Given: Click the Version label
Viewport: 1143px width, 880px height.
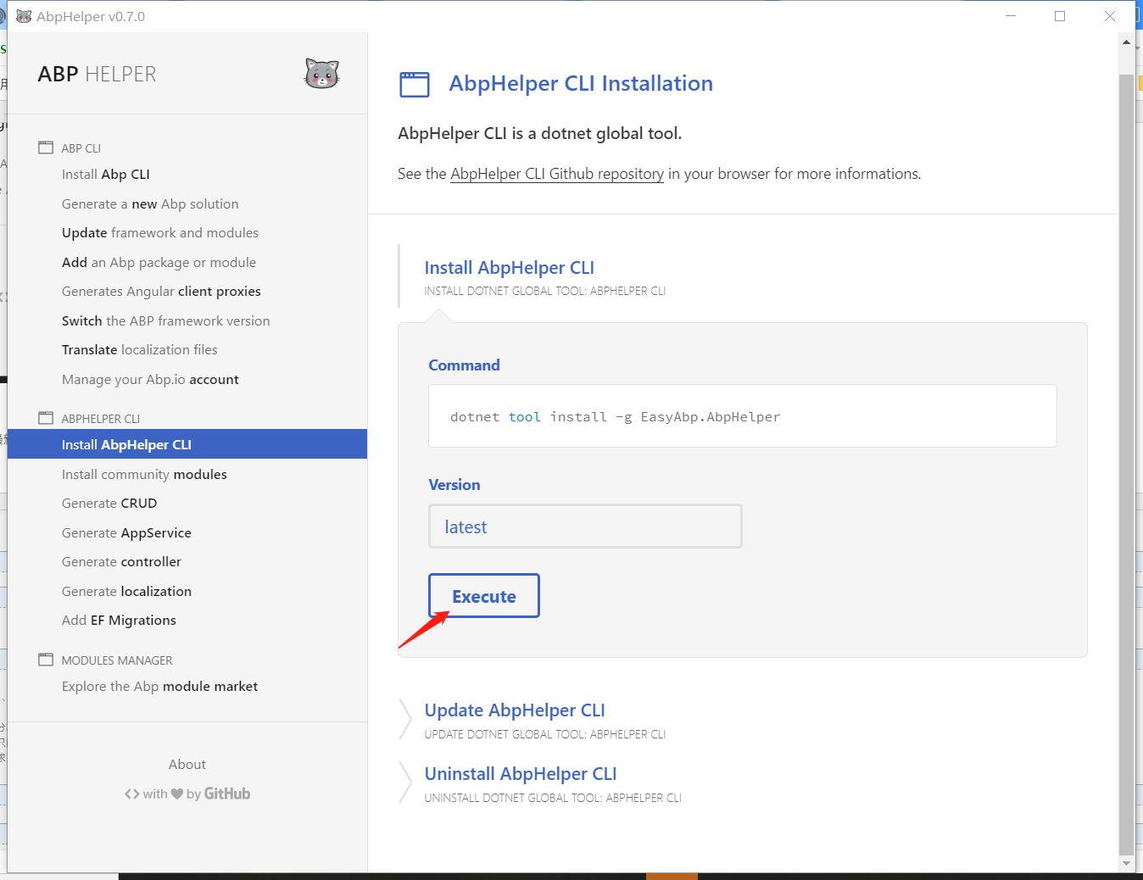Looking at the screenshot, I should [x=454, y=485].
